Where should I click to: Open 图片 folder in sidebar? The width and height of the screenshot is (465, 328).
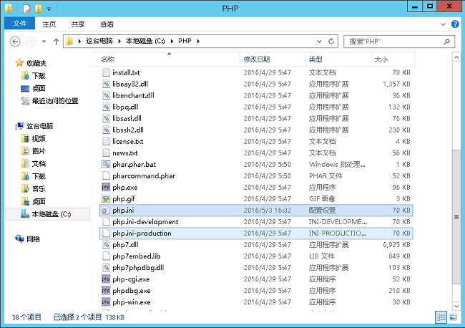pyautogui.click(x=39, y=151)
